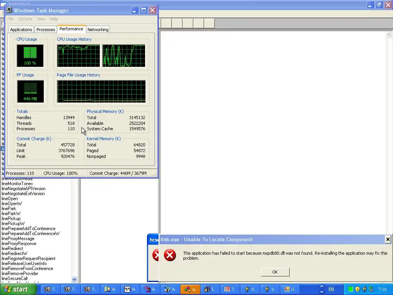Click the security shield tray icon

(x=358, y=289)
